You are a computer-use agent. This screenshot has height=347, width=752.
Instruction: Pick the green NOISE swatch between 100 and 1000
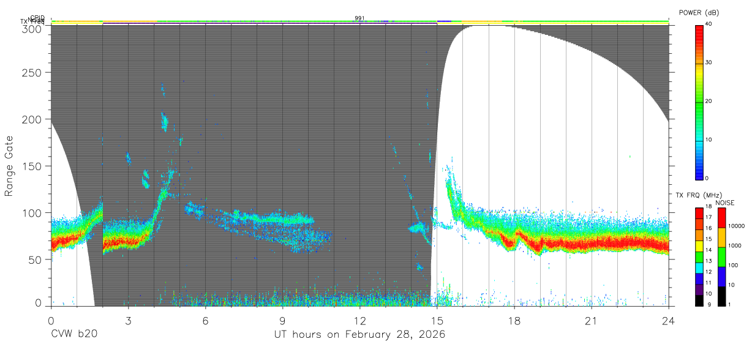(721, 256)
